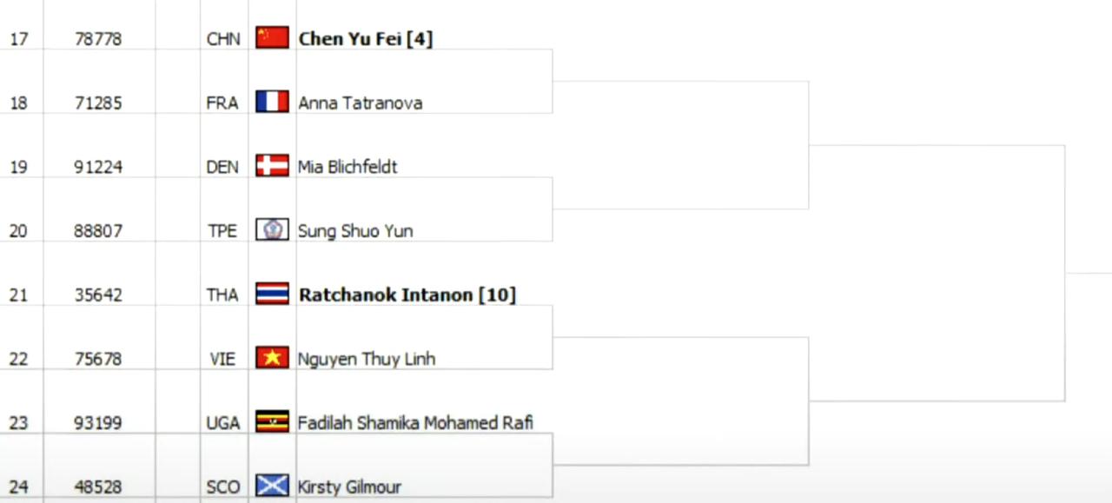Click the France flag icon
Image resolution: width=1112 pixels, height=503 pixels.
point(272,102)
